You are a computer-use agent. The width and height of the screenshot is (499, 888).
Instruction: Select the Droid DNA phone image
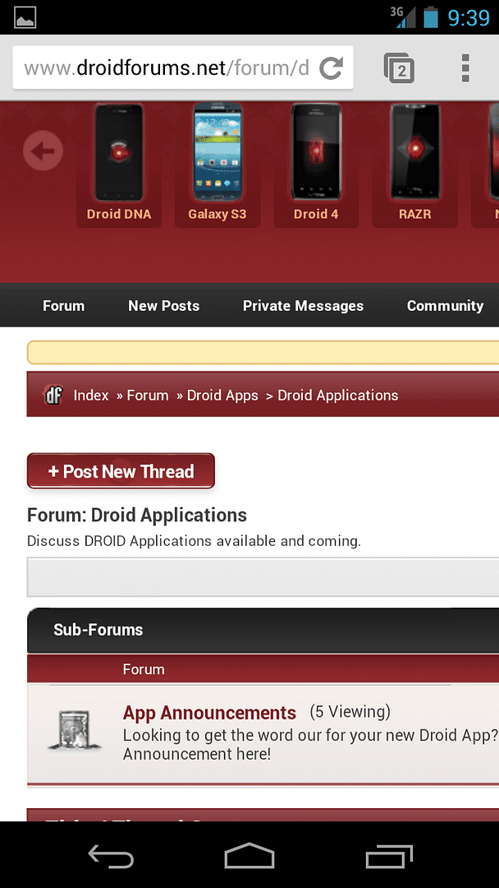[x=119, y=152]
